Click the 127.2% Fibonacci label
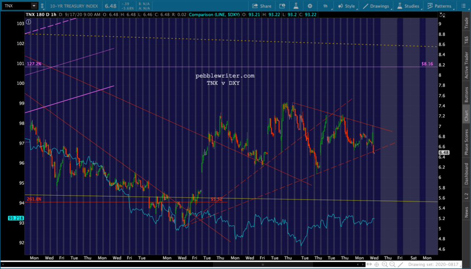Viewport: 471px width, 269px height. [x=34, y=64]
